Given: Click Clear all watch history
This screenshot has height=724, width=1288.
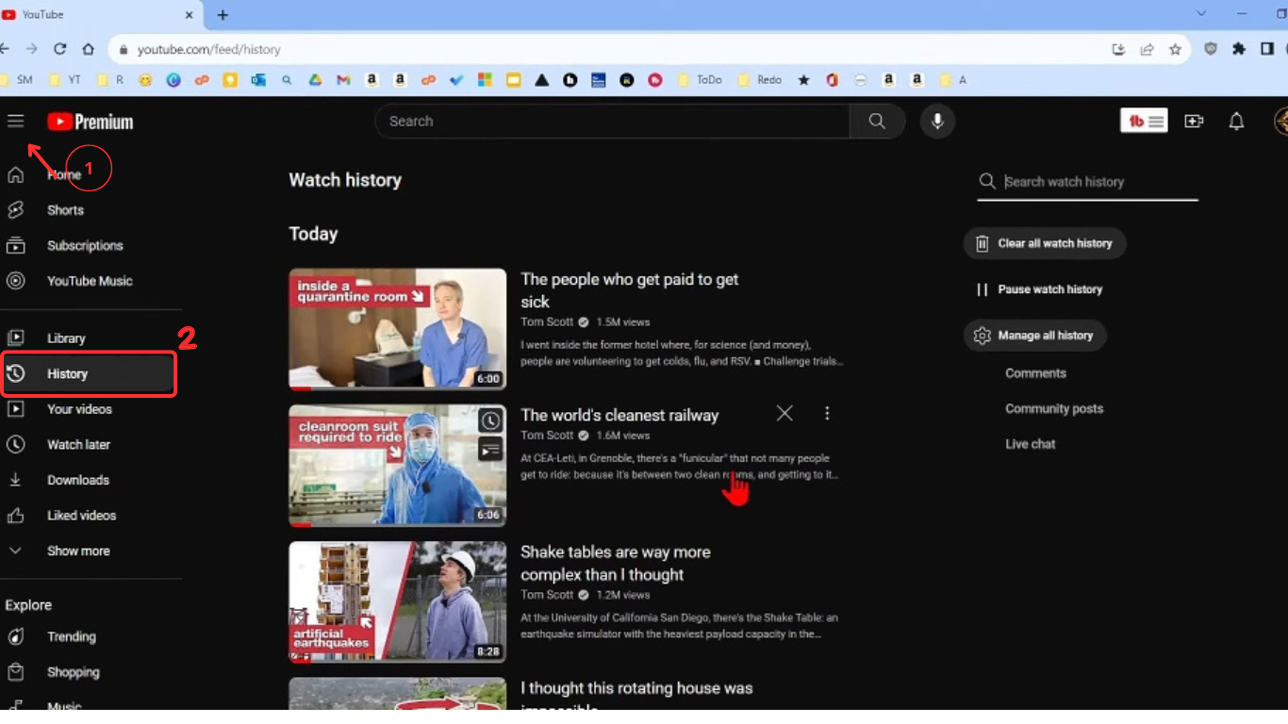Looking at the screenshot, I should point(1045,243).
